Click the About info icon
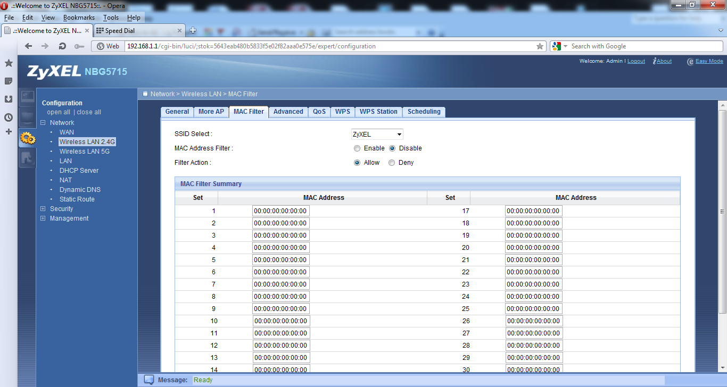Viewport: 727px width, 387px height. click(x=654, y=61)
